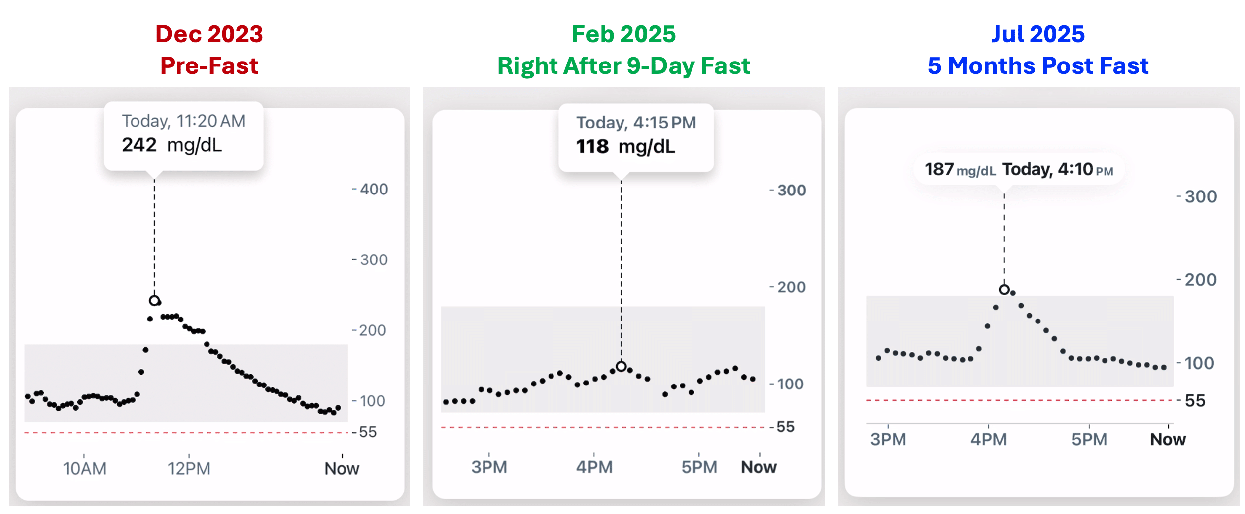This screenshot has width=1245, height=514.
Task: Click the 200 axis value on Jul 2025 chart
Action: tap(1200, 280)
